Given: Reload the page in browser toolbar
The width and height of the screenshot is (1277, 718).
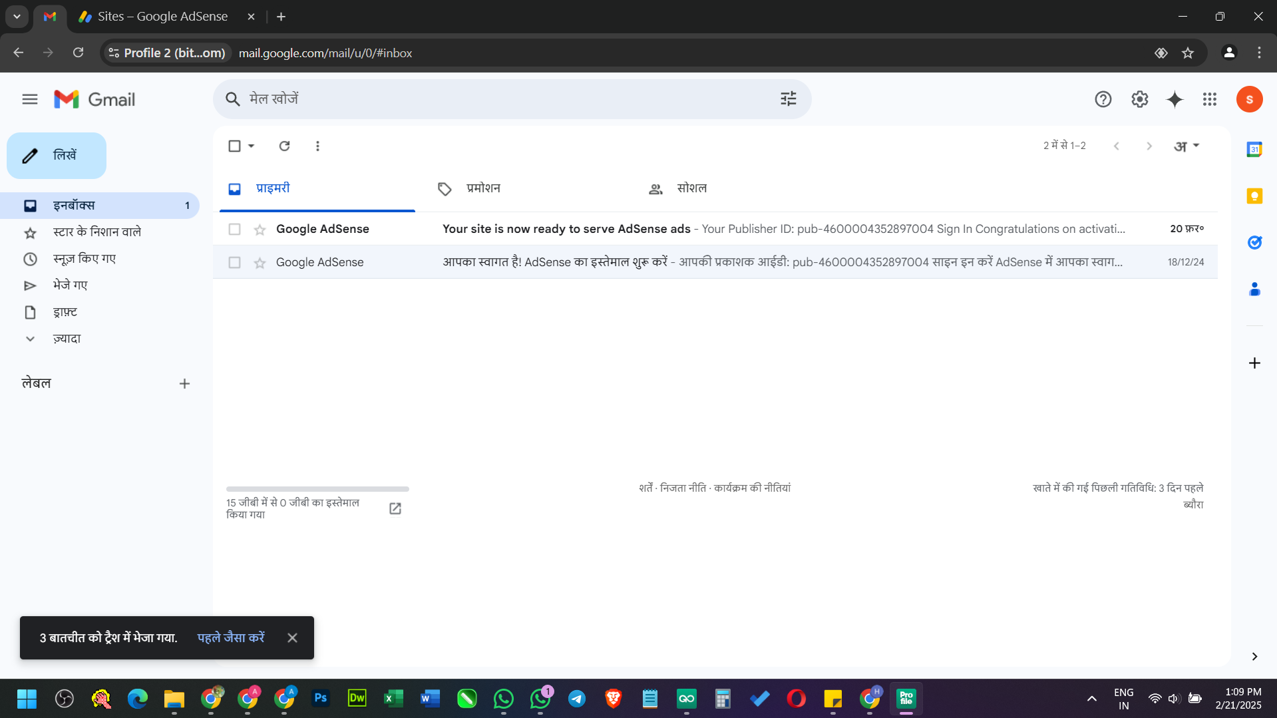Looking at the screenshot, I should point(78,53).
